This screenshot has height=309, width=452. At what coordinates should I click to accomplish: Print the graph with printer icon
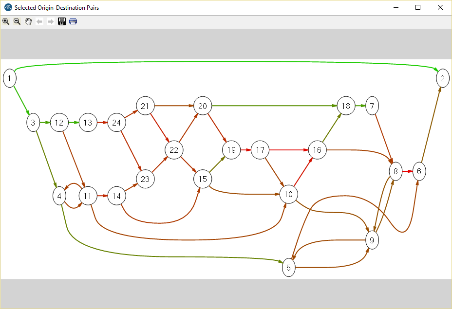click(73, 21)
